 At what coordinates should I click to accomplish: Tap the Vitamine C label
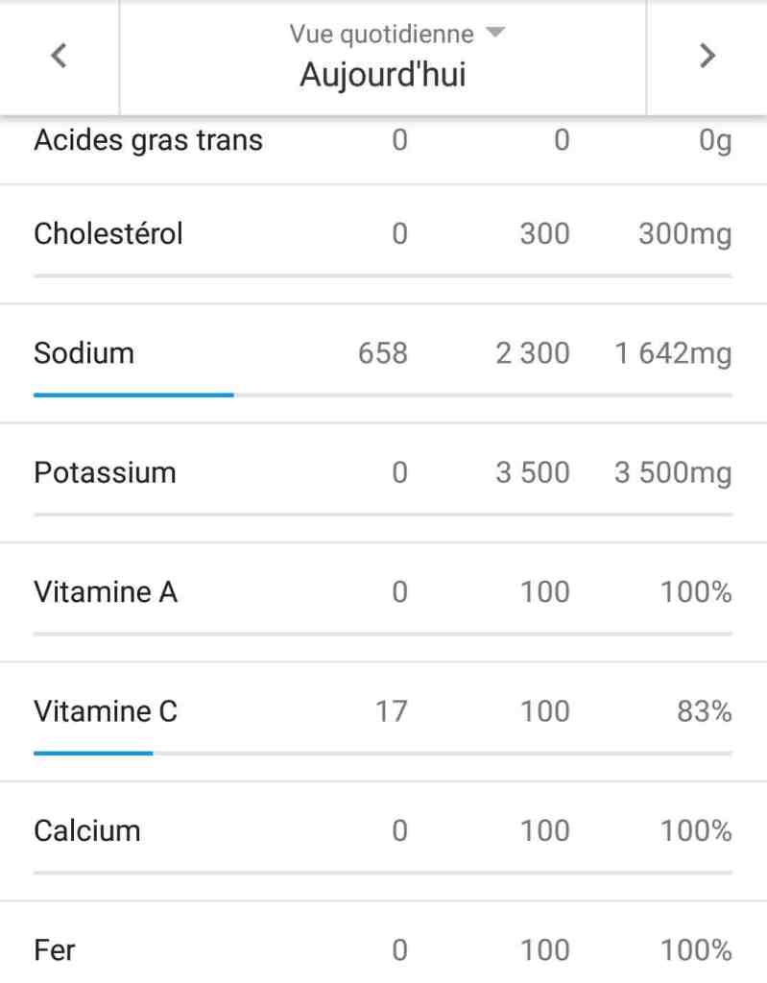(106, 711)
